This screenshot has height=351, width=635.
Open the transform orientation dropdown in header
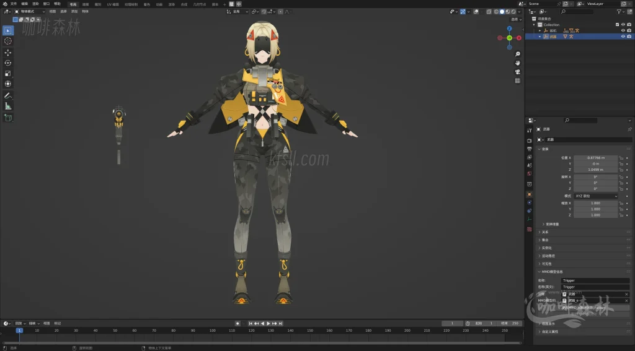coord(238,12)
